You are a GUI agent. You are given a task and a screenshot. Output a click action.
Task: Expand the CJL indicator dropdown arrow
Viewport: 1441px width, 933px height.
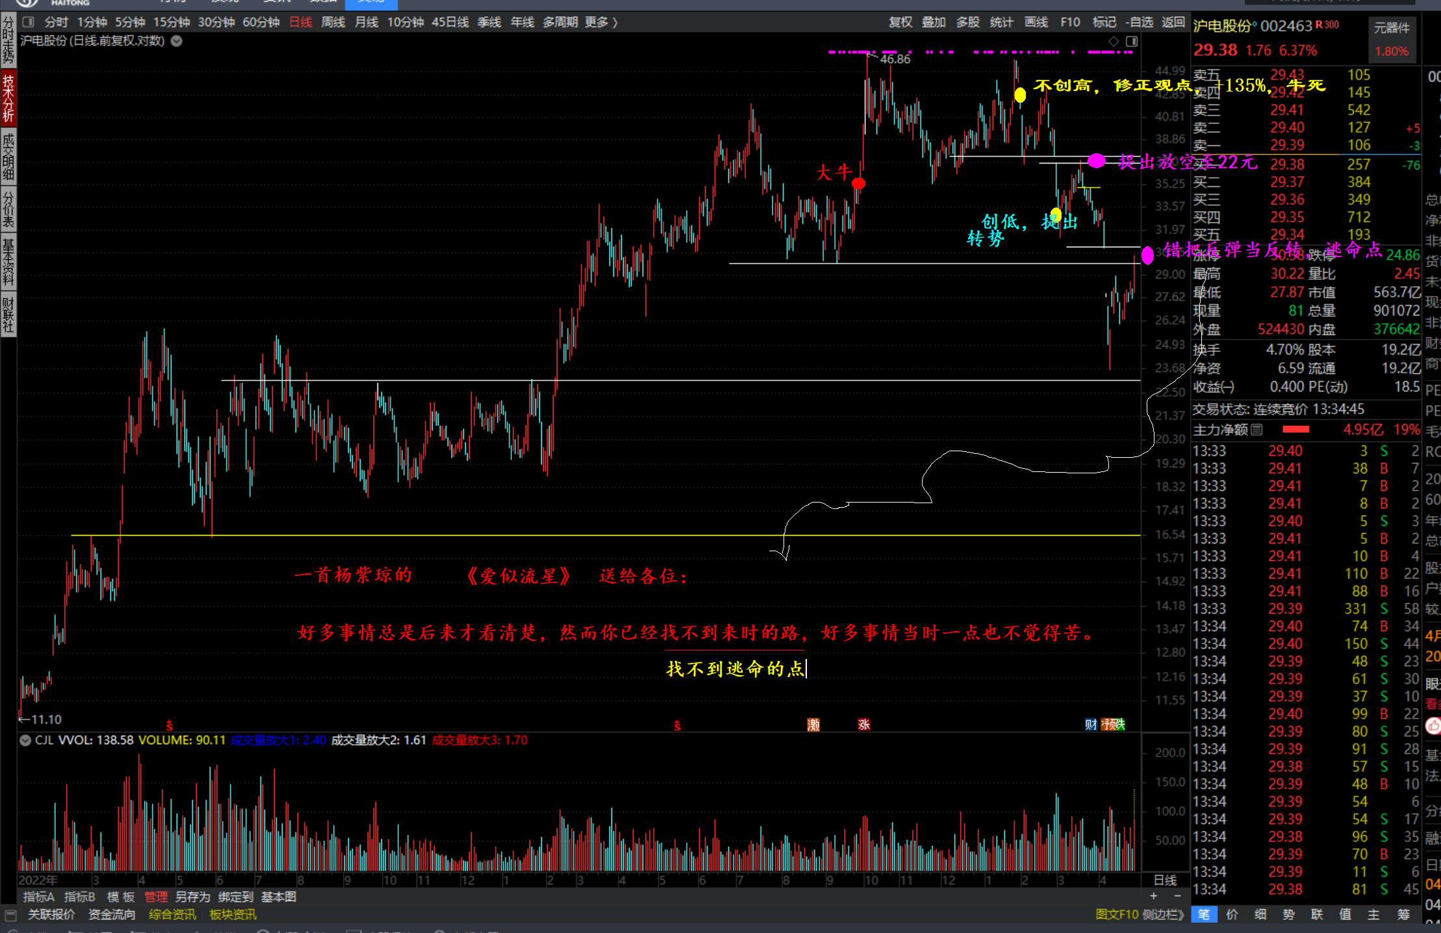(x=25, y=740)
